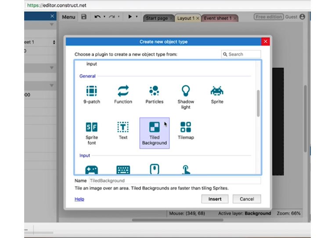Click the Zoom: 66% status text

[x=288, y=213]
